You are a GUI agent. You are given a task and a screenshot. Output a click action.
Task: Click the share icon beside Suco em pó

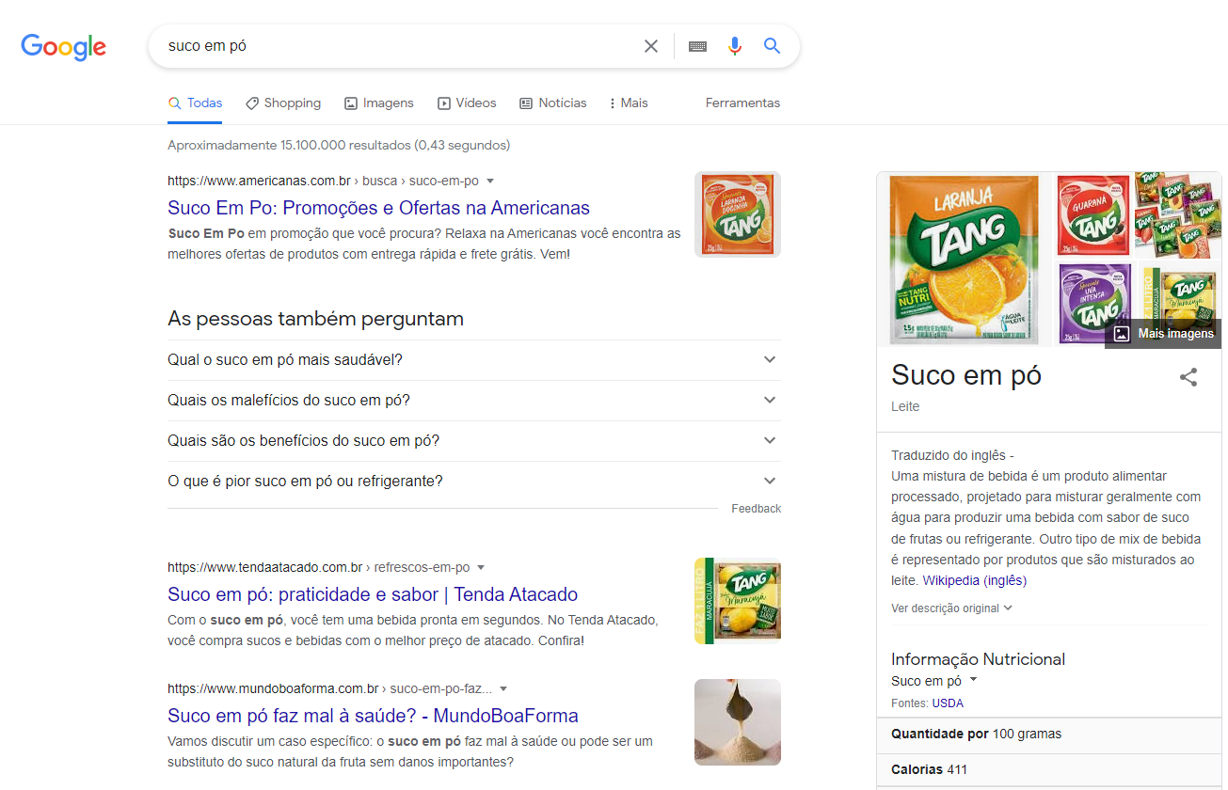(1188, 377)
